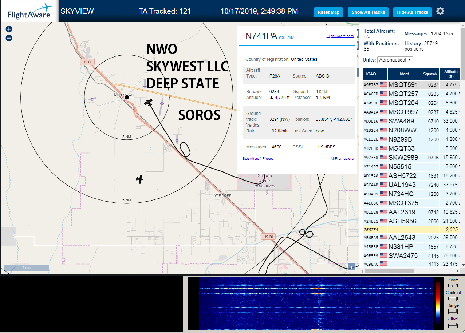Open the AirFrames.org link
This screenshot has width=465, height=333.
click(x=342, y=159)
